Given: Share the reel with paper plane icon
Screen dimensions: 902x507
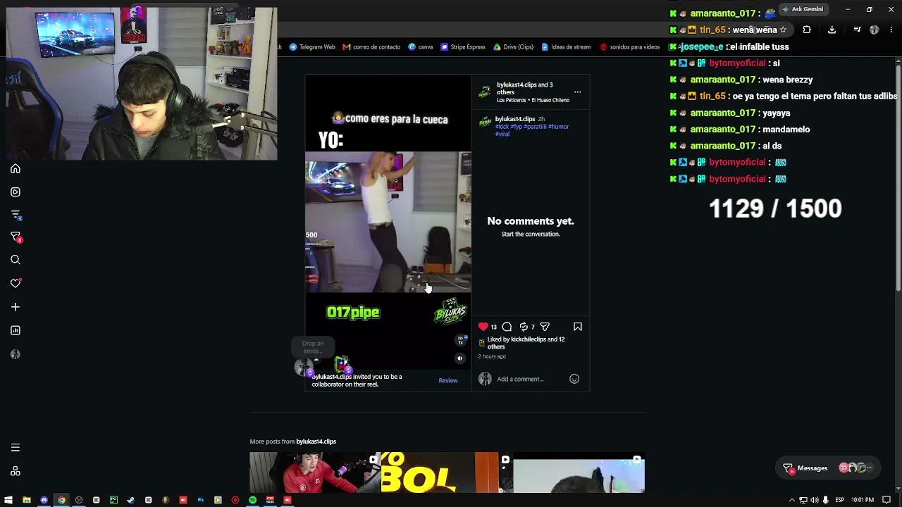Looking at the screenshot, I should pyautogui.click(x=545, y=327).
